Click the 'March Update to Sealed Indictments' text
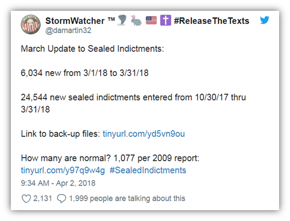 coord(92,49)
